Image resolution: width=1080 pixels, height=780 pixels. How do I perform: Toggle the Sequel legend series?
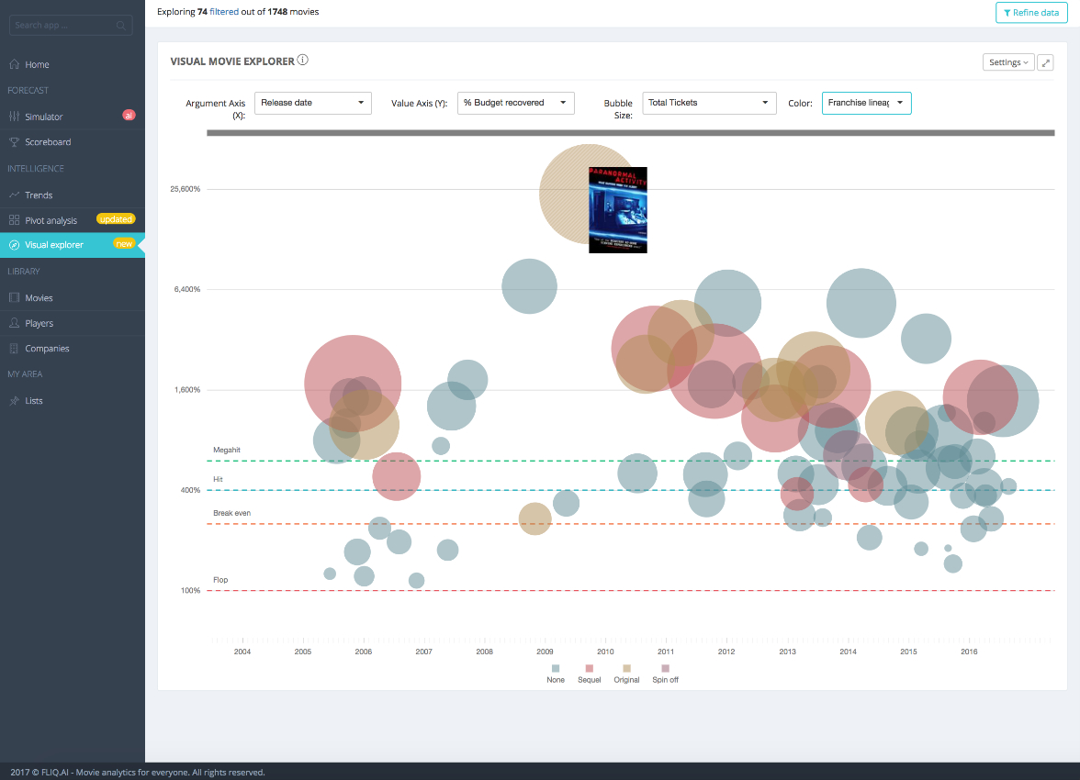click(x=589, y=674)
